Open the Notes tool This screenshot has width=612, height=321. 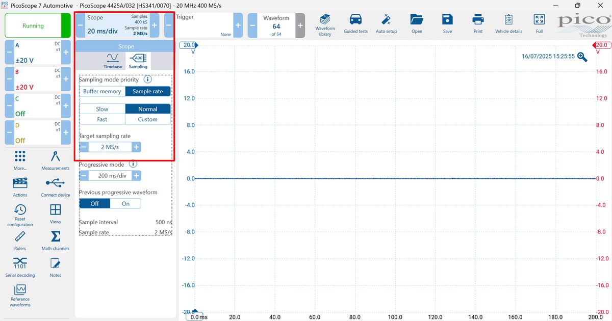pyautogui.click(x=56, y=267)
